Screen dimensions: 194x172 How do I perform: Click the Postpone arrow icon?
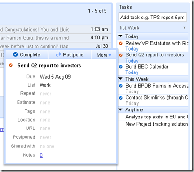coord(58,54)
